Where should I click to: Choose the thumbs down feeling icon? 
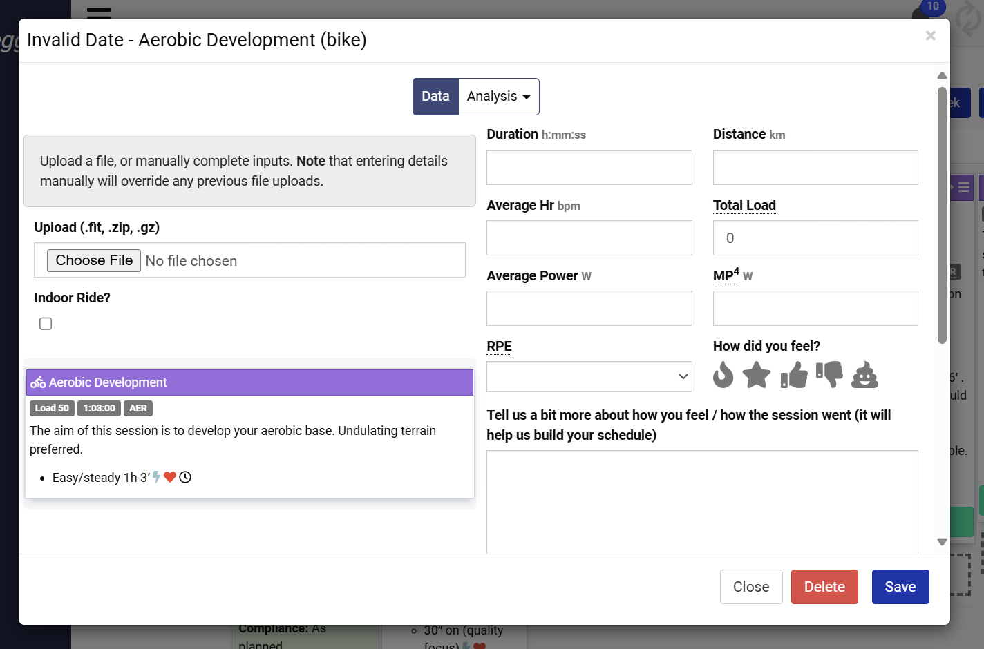829,375
